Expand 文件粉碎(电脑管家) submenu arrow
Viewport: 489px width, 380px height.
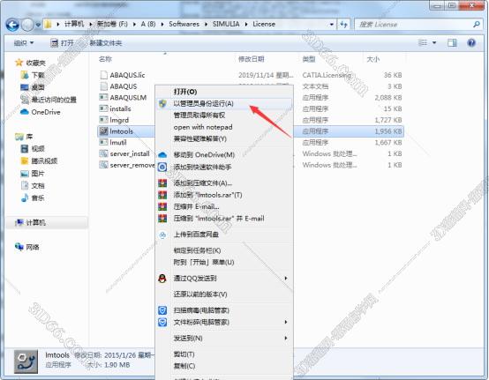point(286,322)
